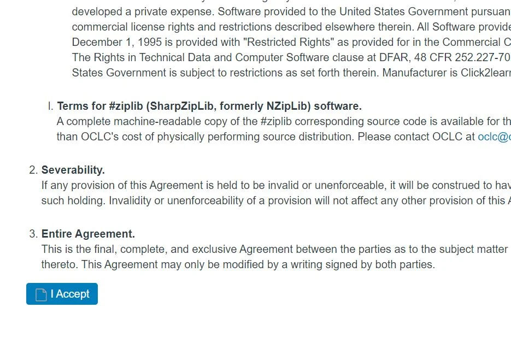Viewport: 511px width, 337px height.
Task: Click the "Invalidity or unenforceability" sentence
Action: 180,200
